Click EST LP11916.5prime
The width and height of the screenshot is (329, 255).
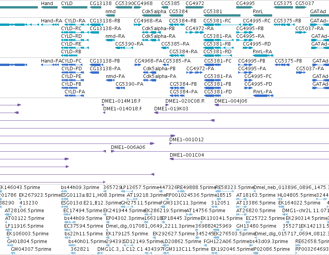pos(24,226)
